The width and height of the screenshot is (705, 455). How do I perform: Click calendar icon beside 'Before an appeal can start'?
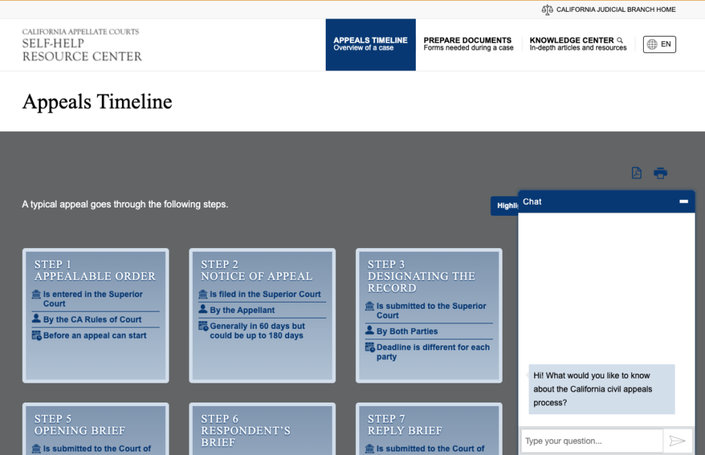click(36, 335)
